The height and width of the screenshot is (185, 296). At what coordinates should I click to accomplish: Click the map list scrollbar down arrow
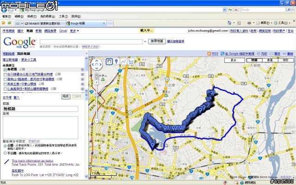pos(86,91)
